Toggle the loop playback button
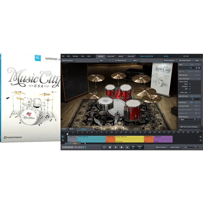This screenshot has width=203, height=203. tap(104, 147)
